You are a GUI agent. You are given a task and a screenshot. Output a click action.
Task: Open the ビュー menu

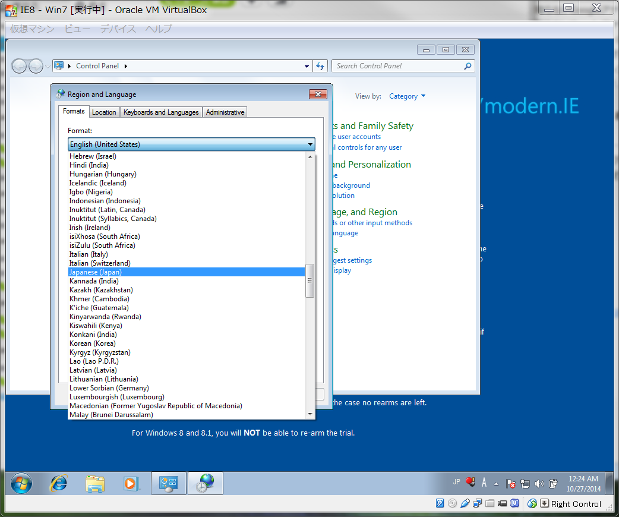[x=77, y=29]
